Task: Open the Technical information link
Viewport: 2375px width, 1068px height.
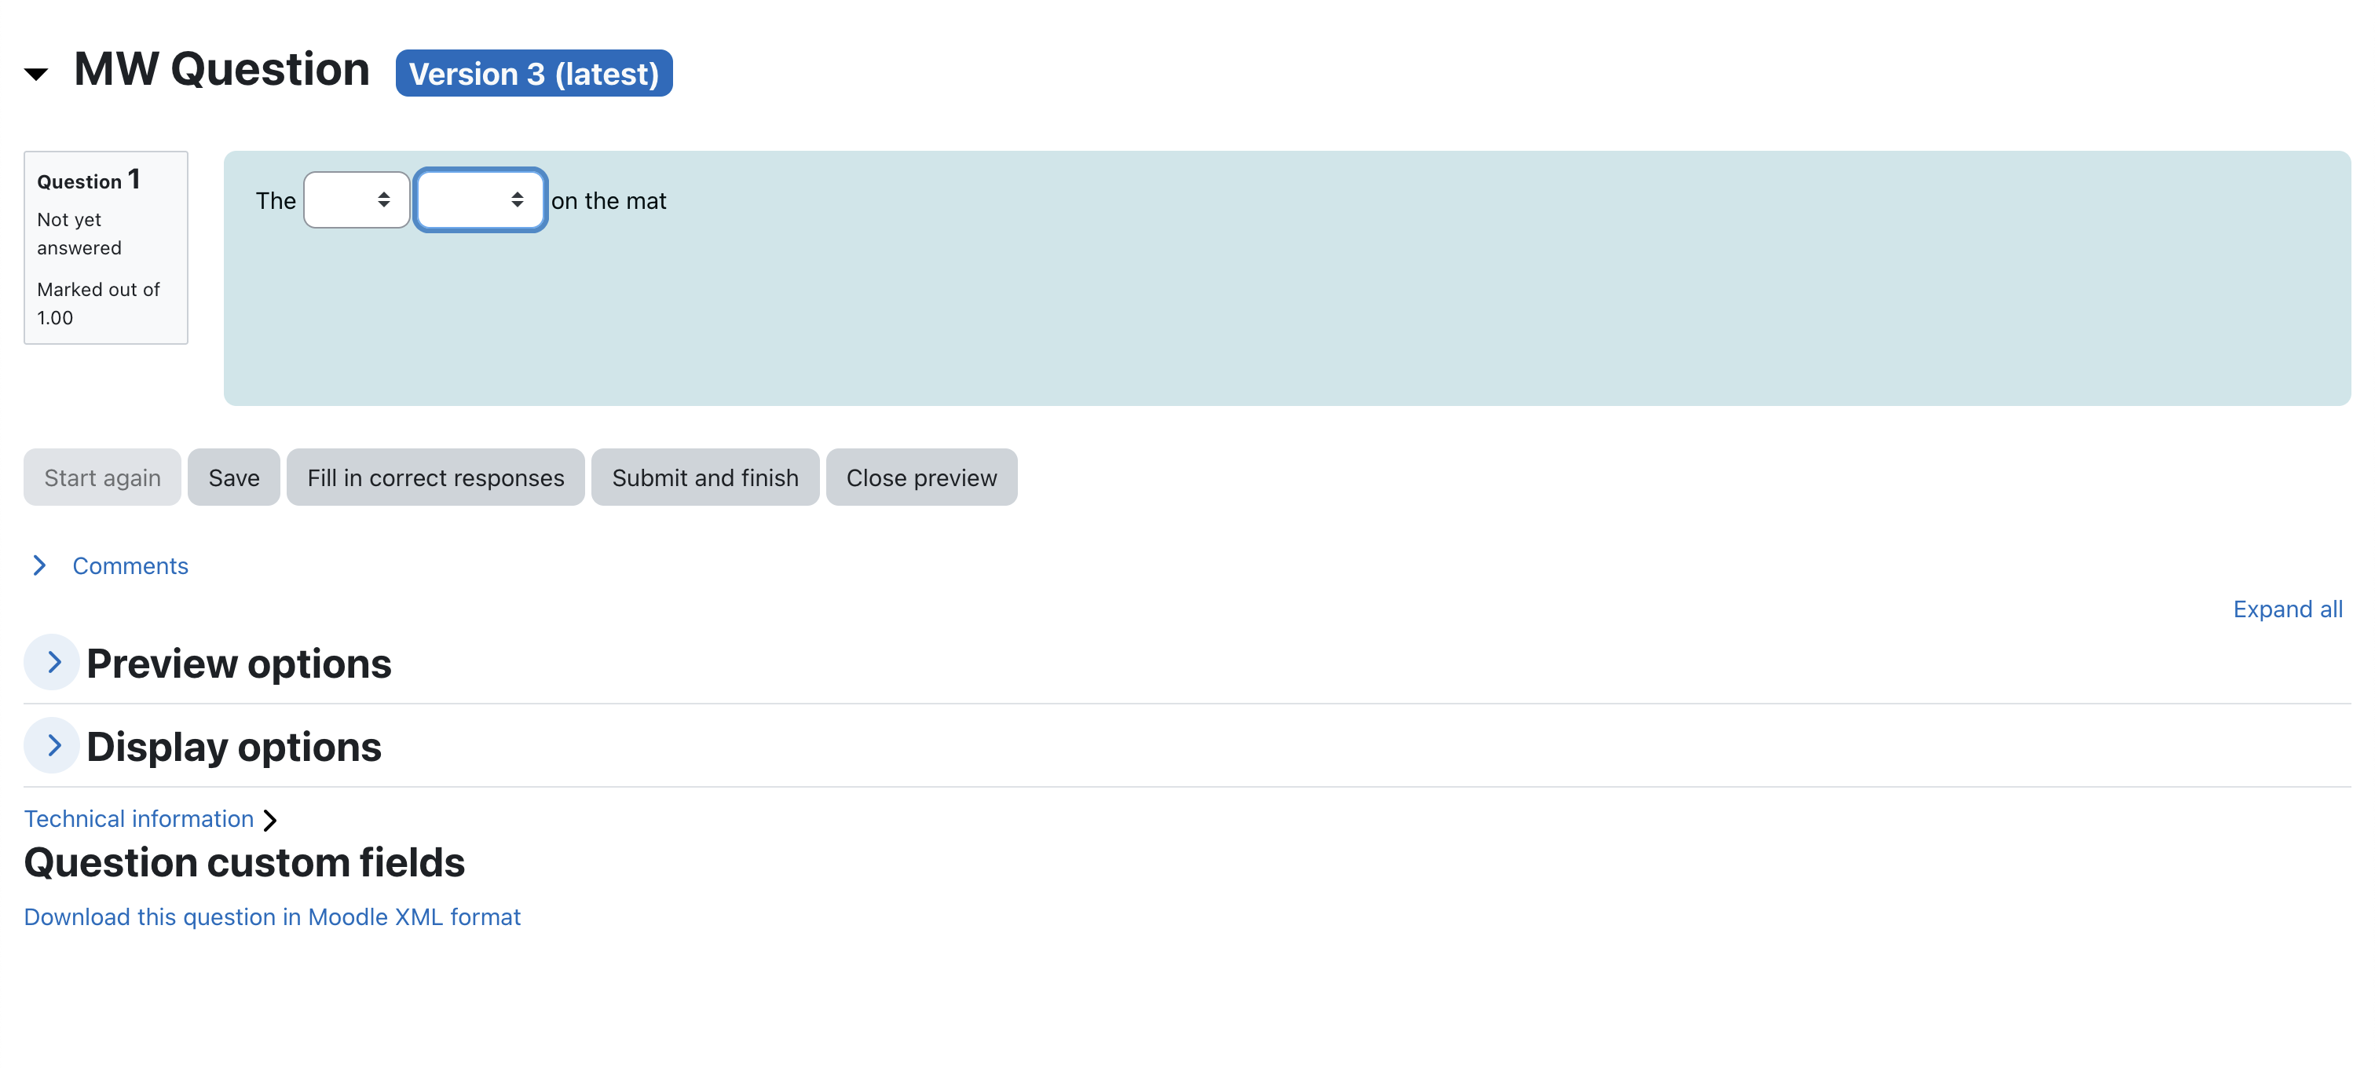Action: [x=139, y=818]
